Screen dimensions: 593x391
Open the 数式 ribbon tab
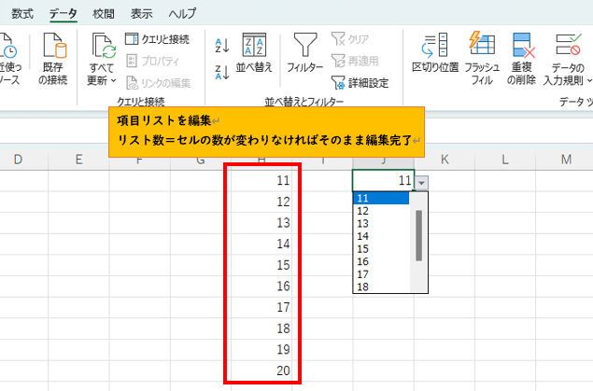(22, 14)
